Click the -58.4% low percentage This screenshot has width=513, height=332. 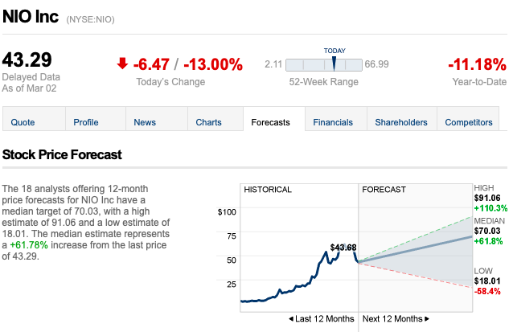point(487,291)
